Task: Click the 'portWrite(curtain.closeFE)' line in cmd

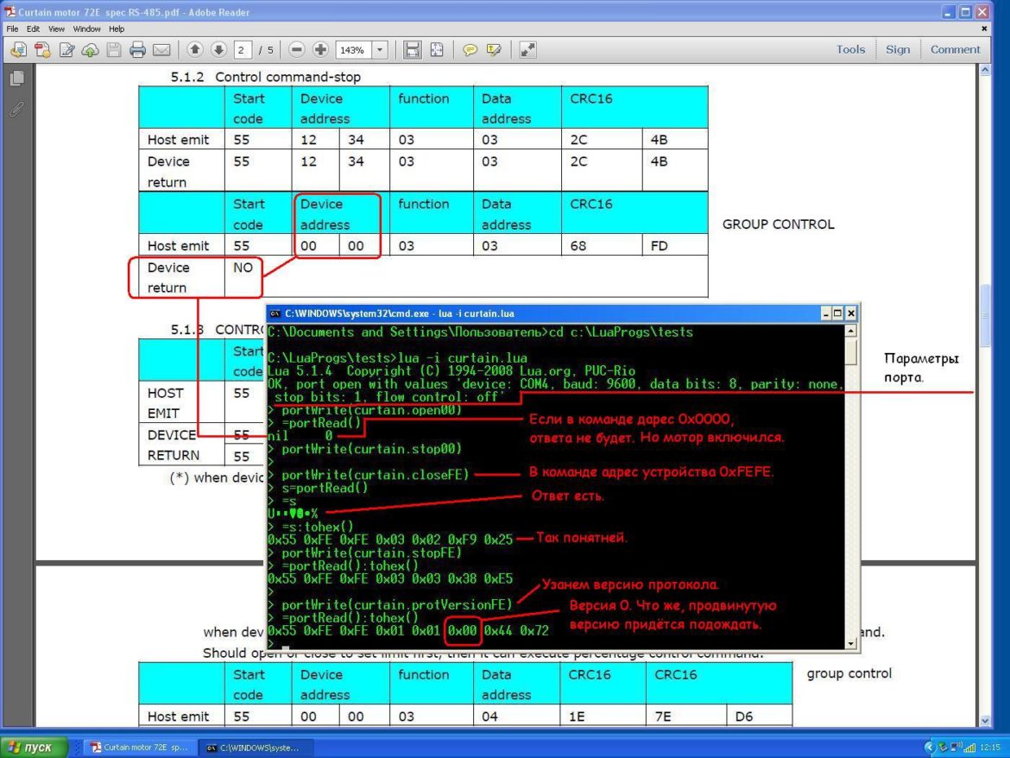Action: (x=376, y=475)
